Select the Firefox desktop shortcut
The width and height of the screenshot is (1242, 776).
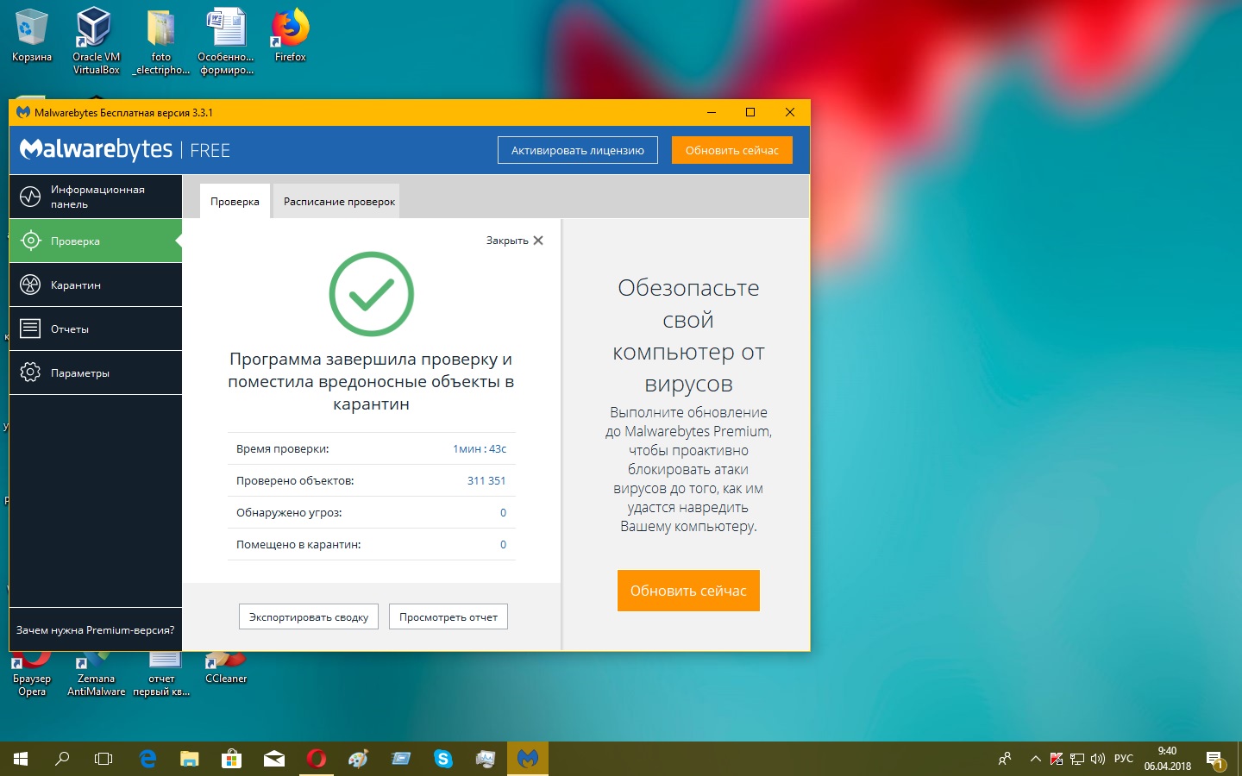[291, 36]
